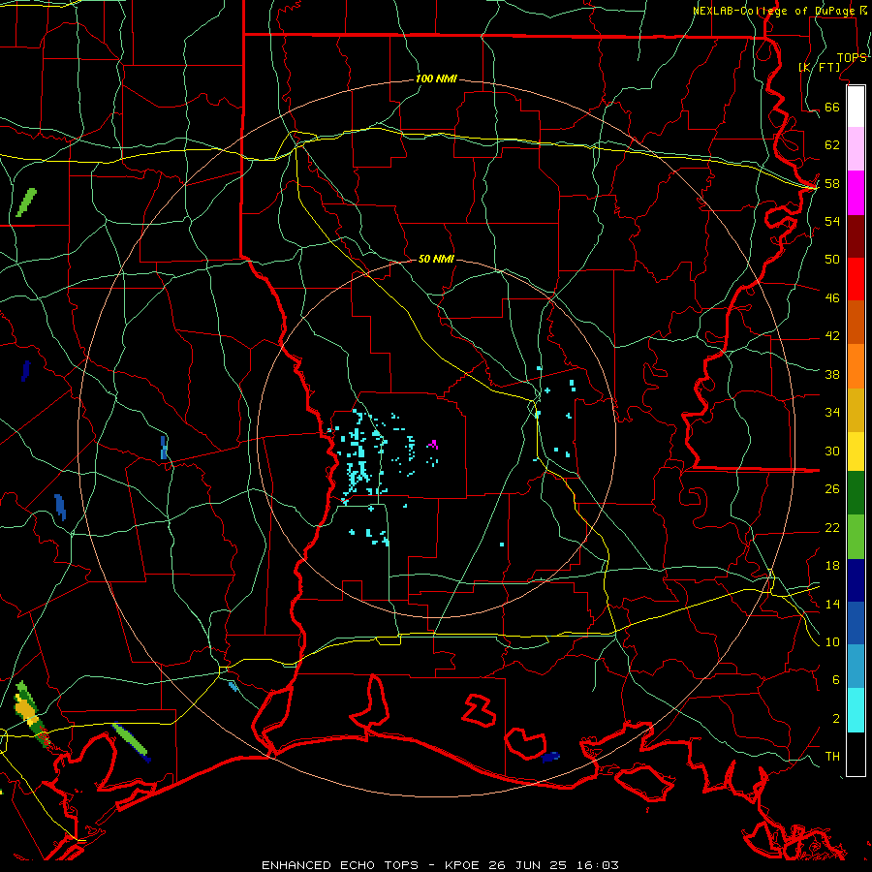Click the white 66 kft legend swatch
The image size is (872, 872).
pyautogui.click(x=856, y=107)
